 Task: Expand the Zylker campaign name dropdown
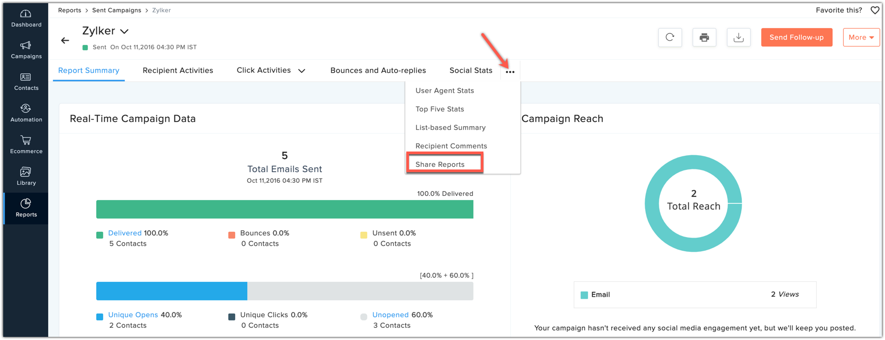(x=124, y=32)
